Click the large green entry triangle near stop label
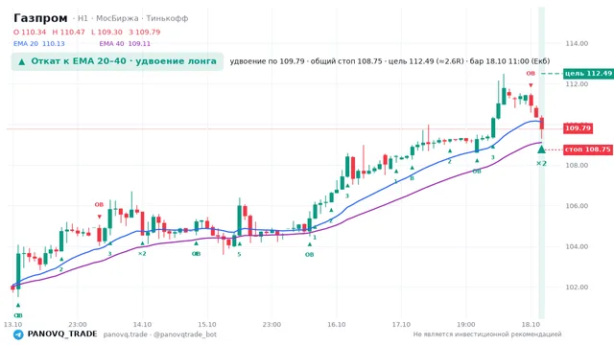This screenshot has height=345, width=614. tap(541, 149)
